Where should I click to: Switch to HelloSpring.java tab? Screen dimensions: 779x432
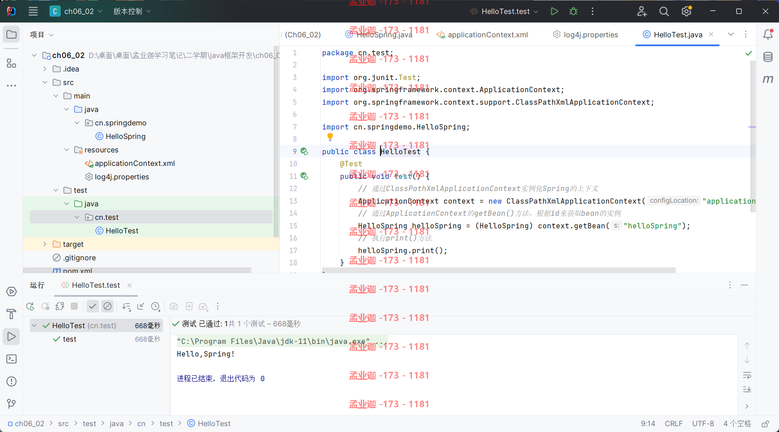[x=379, y=35]
